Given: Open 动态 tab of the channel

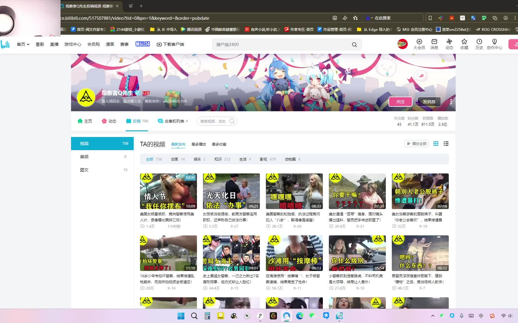Looking at the screenshot, I should [109, 121].
